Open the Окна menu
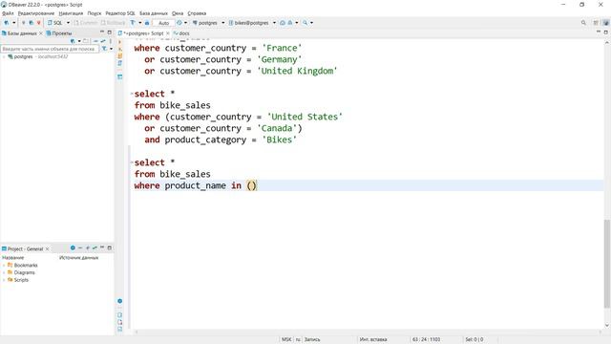This screenshot has height=344, width=611. coord(178,13)
